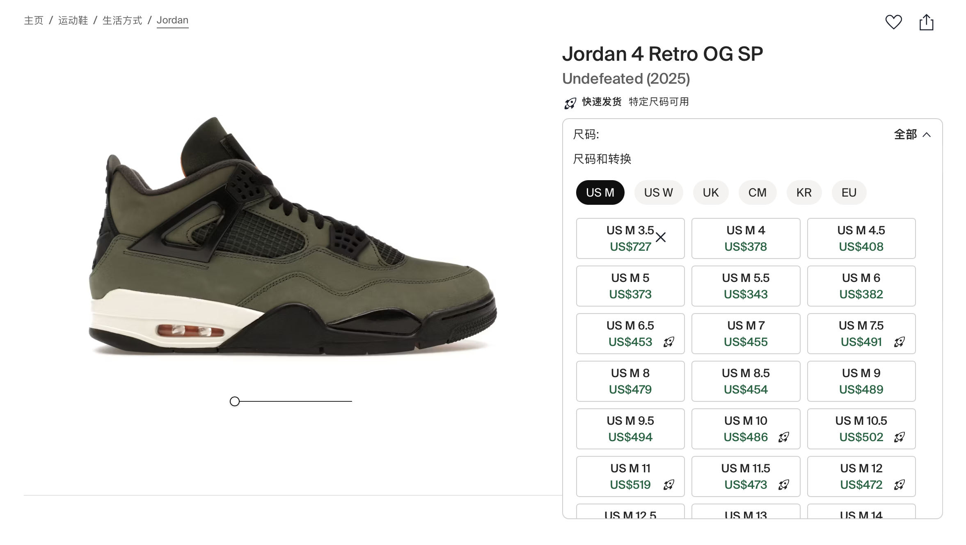Go to the Jordan breadcrumb link

[x=172, y=21]
